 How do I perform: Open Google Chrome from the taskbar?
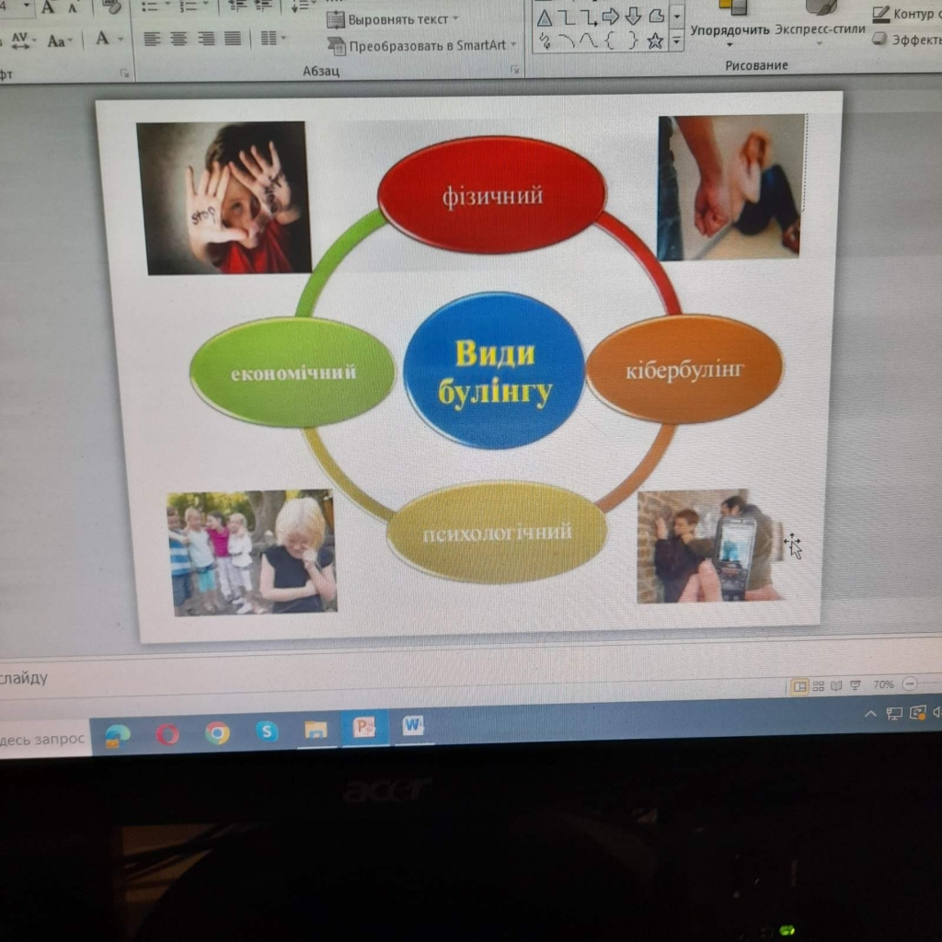(217, 732)
